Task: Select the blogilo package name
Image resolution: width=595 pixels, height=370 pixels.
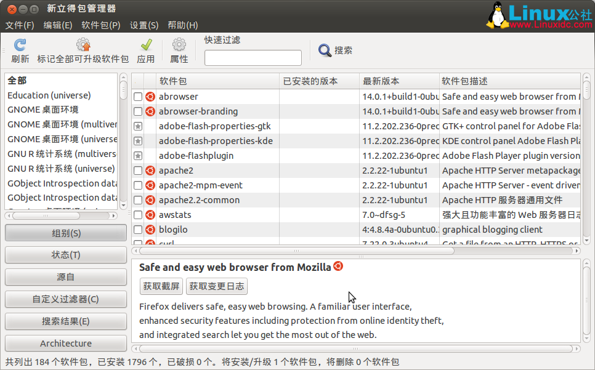Action: pyautogui.click(x=173, y=230)
